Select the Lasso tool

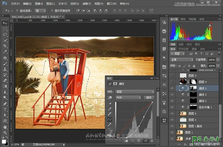tap(5, 35)
